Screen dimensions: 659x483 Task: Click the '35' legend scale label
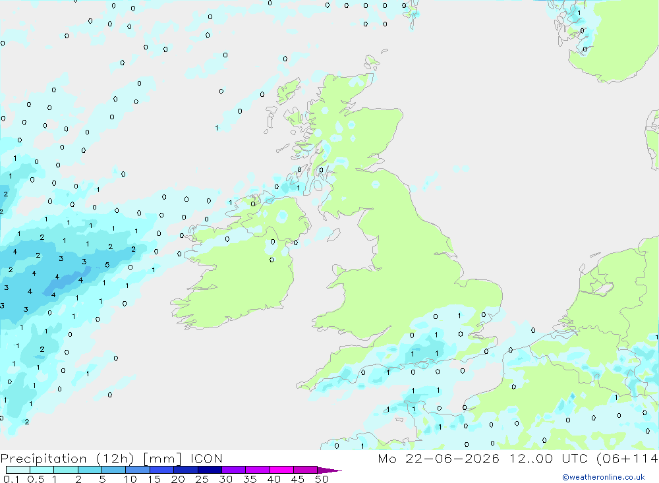[x=250, y=479]
